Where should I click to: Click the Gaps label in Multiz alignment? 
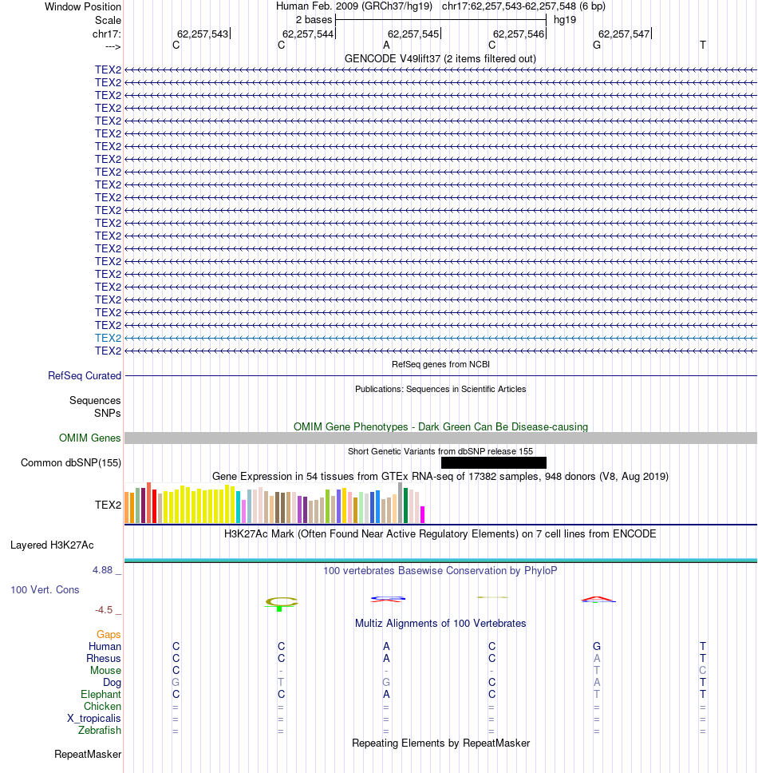pyautogui.click(x=109, y=635)
